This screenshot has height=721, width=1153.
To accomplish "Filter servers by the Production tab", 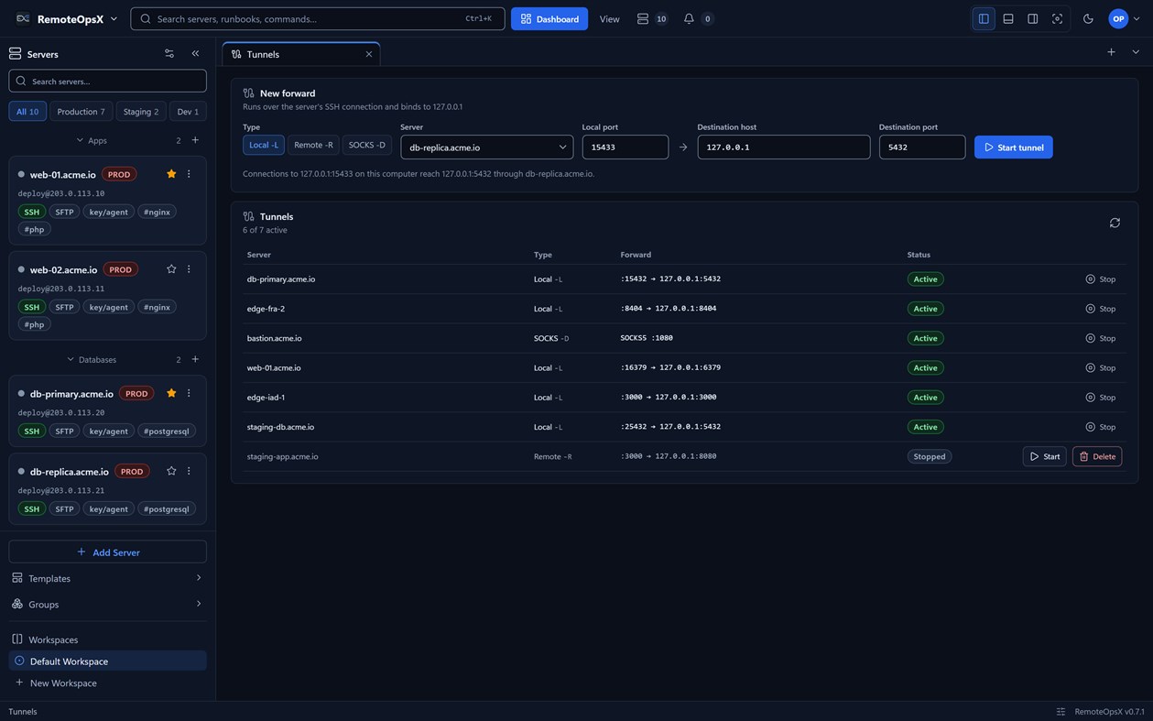I will pyautogui.click(x=81, y=111).
